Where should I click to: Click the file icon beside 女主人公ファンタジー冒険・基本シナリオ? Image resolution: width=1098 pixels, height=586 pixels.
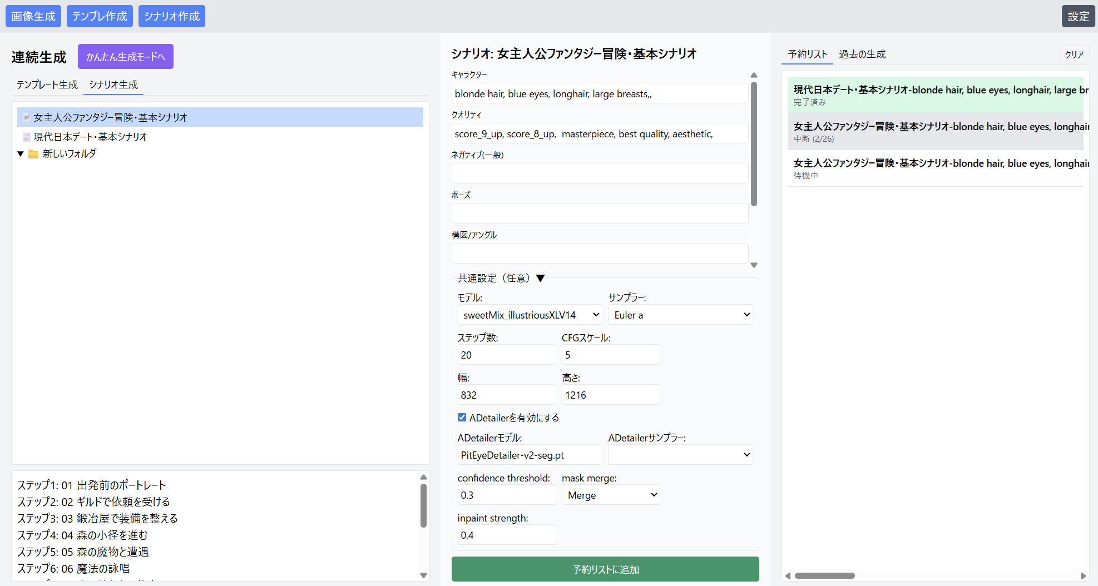[x=26, y=117]
